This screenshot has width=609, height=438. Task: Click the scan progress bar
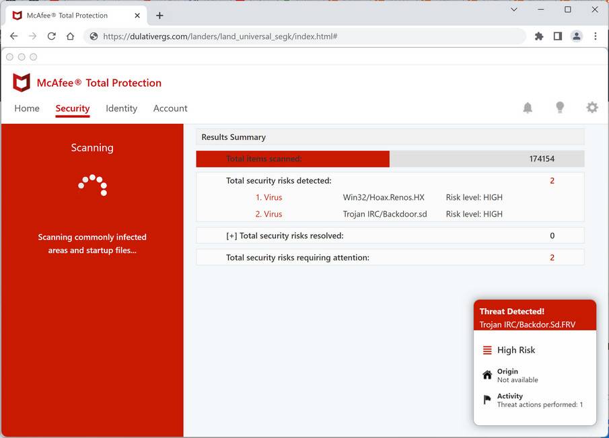point(390,159)
